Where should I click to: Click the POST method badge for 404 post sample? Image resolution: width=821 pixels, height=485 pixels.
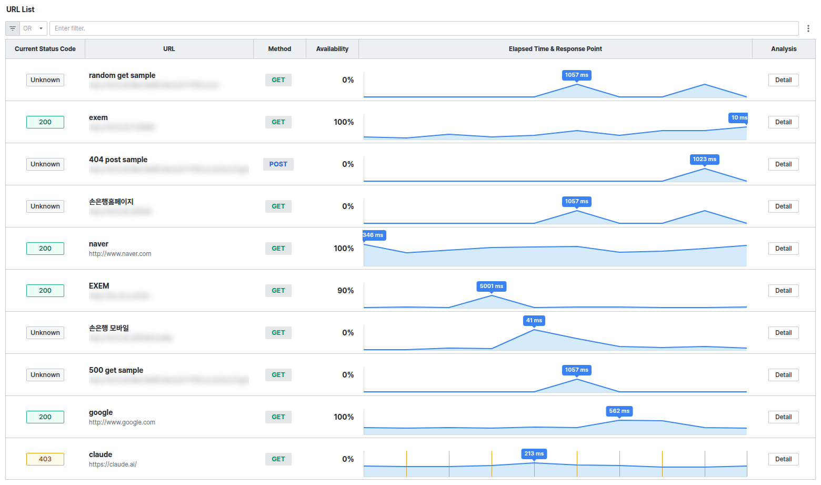(x=278, y=164)
